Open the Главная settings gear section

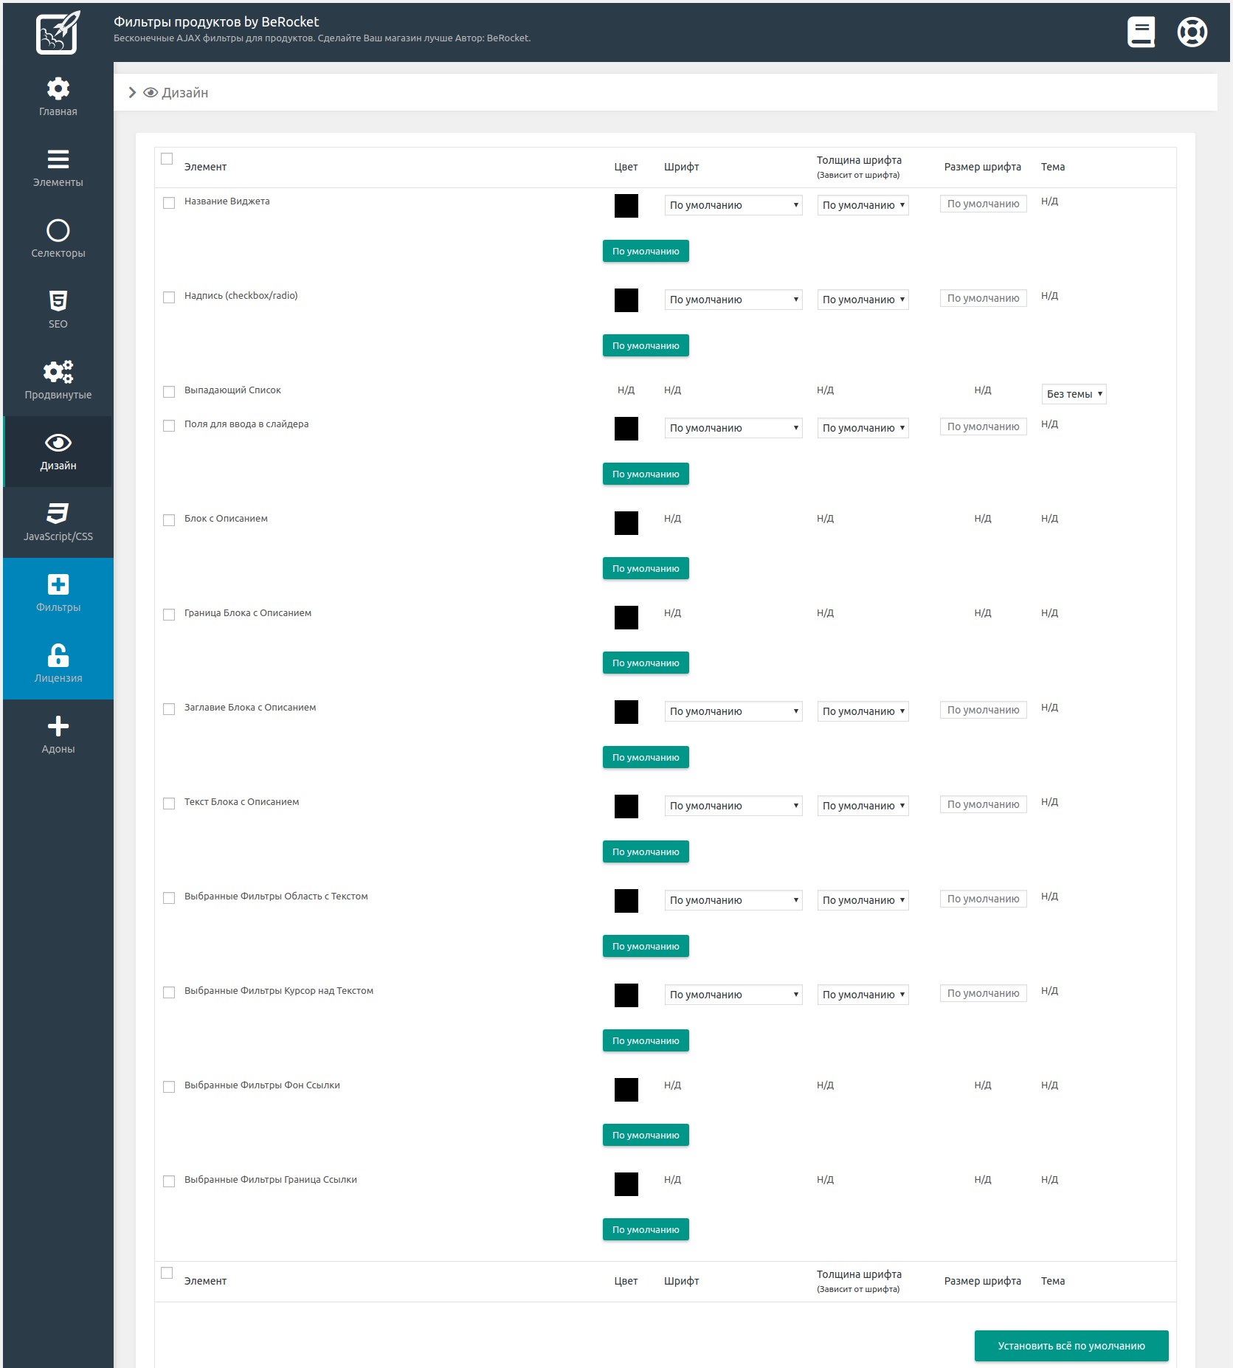pyautogui.click(x=58, y=97)
